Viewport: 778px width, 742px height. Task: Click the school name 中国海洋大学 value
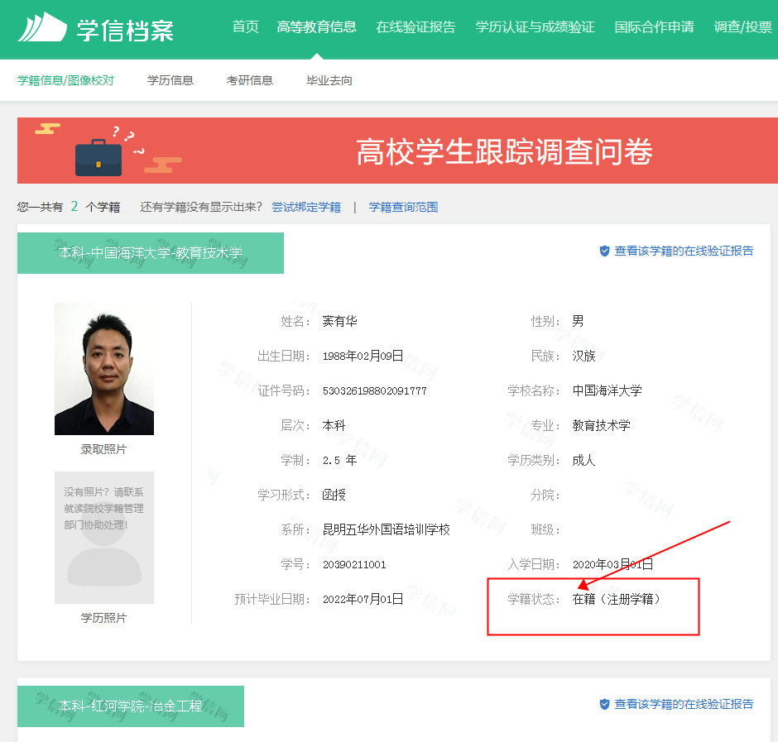point(607,390)
